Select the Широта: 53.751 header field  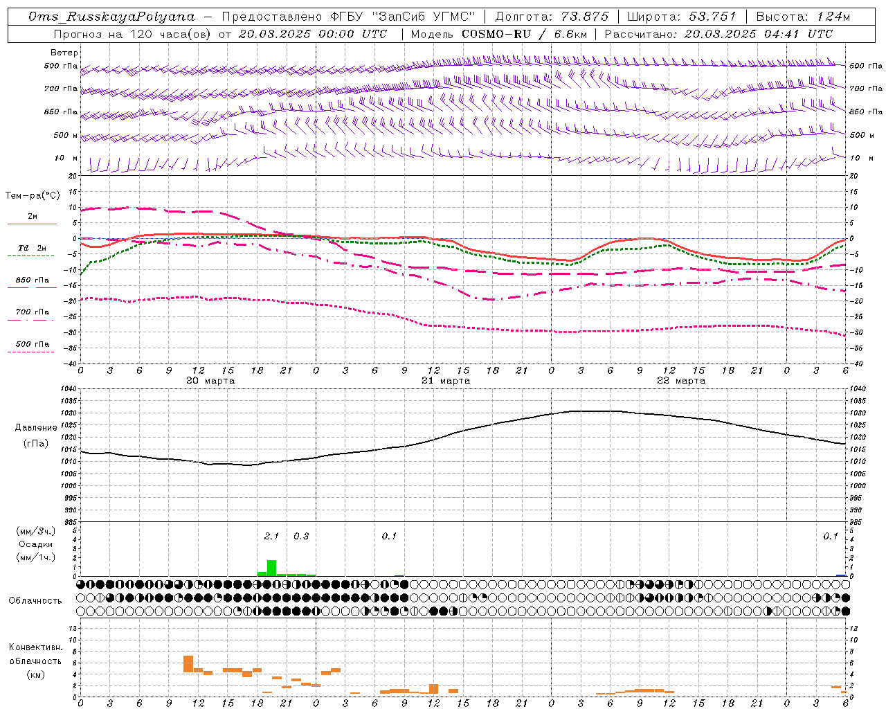(x=682, y=17)
